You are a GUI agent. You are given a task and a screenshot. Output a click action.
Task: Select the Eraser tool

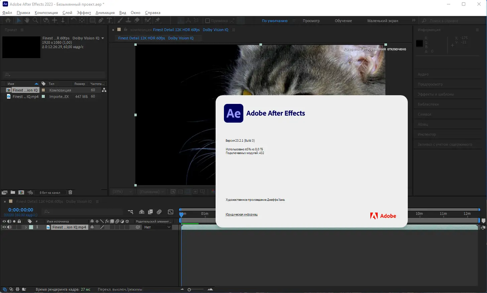point(136,20)
